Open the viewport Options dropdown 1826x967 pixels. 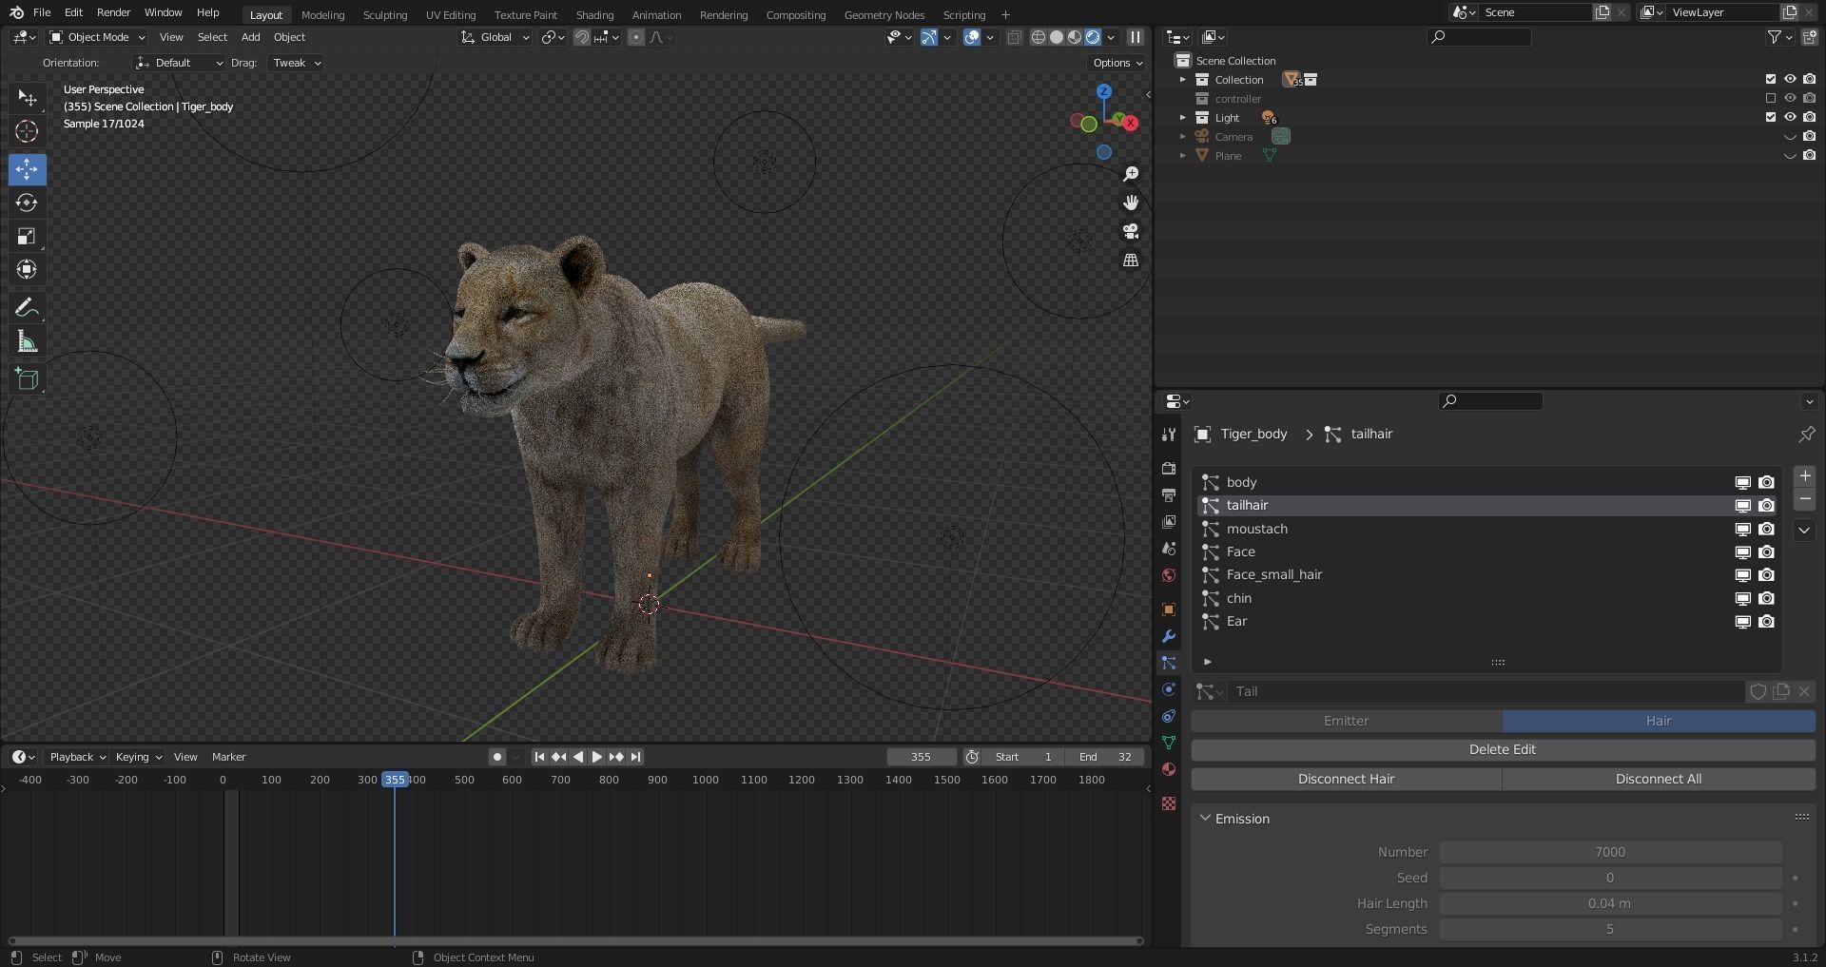click(x=1117, y=63)
